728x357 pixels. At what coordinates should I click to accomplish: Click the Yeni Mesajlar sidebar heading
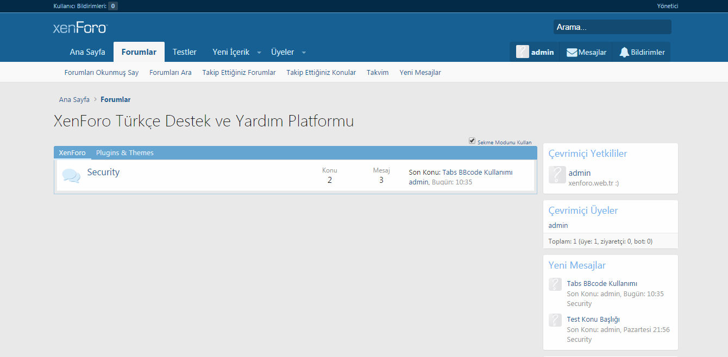pyautogui.click(x=577, y=265)
